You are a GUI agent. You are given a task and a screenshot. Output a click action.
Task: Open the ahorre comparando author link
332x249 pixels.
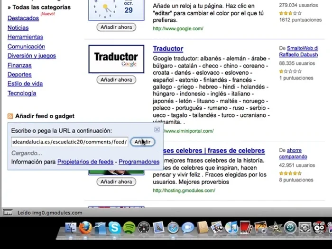pos(293,153)
